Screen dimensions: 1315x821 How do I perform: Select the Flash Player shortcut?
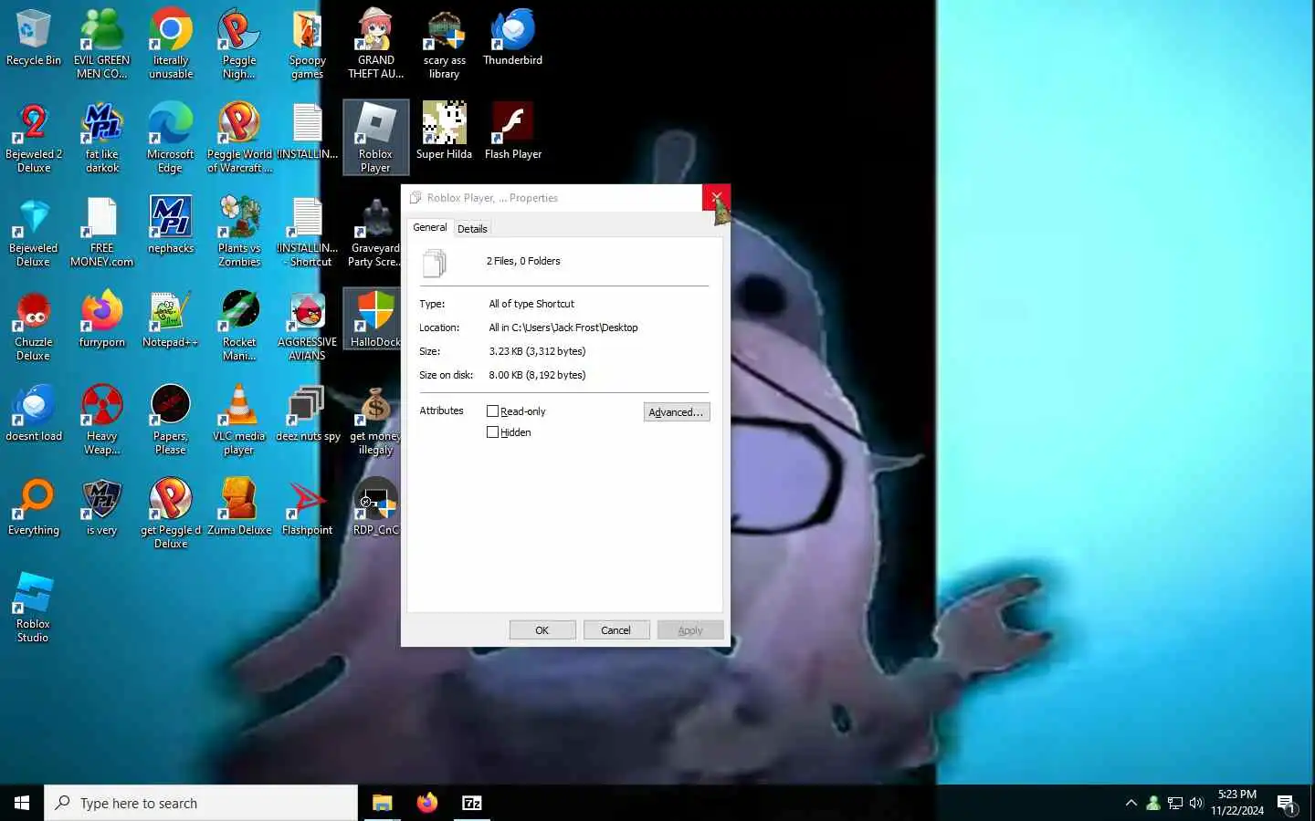click(512, 131)
